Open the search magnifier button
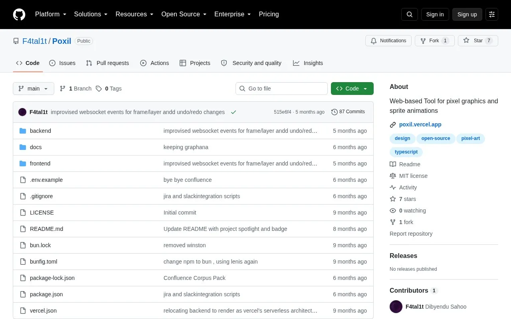The width and height of the screenshot is (511, 319). coord(410,14)
